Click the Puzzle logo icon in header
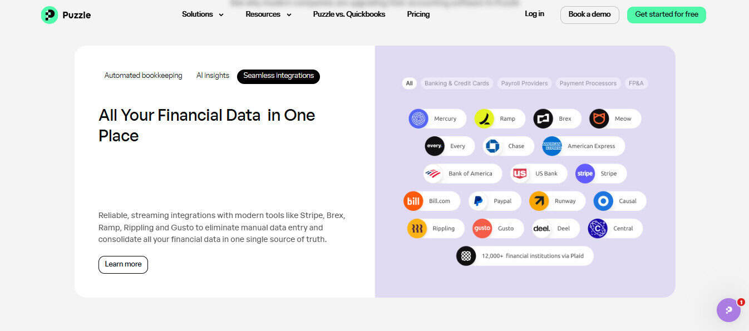749x331 pixels. tap(50, 15)
